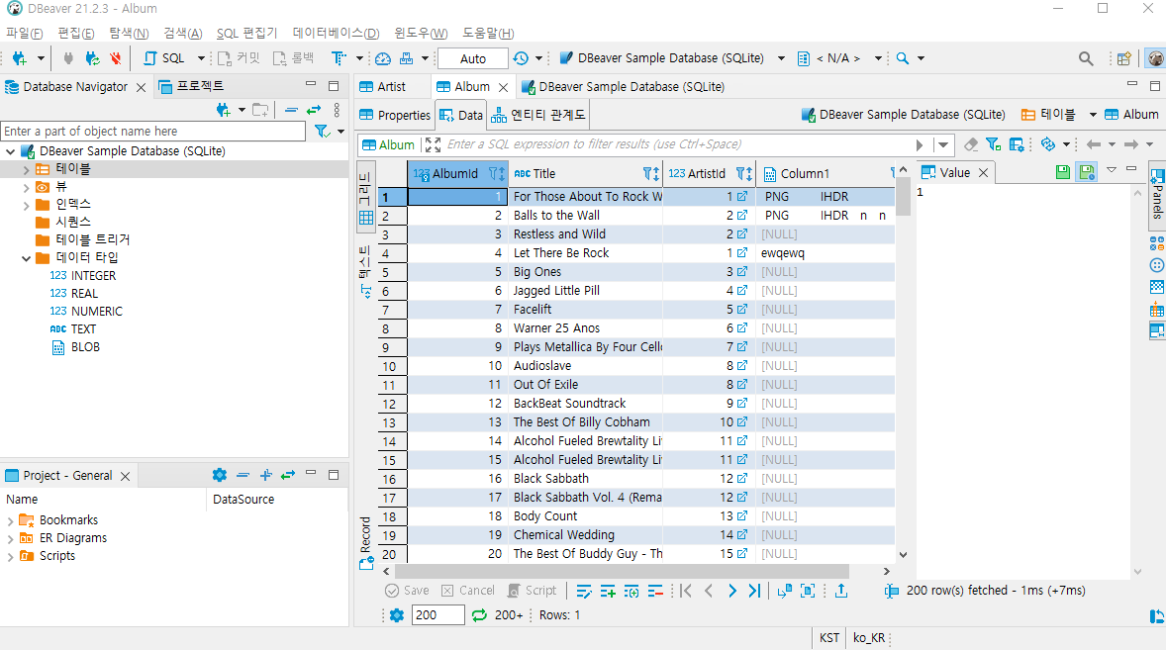Click the 롤백 rollback button
1166x650 pixels.
click(294, 58)
